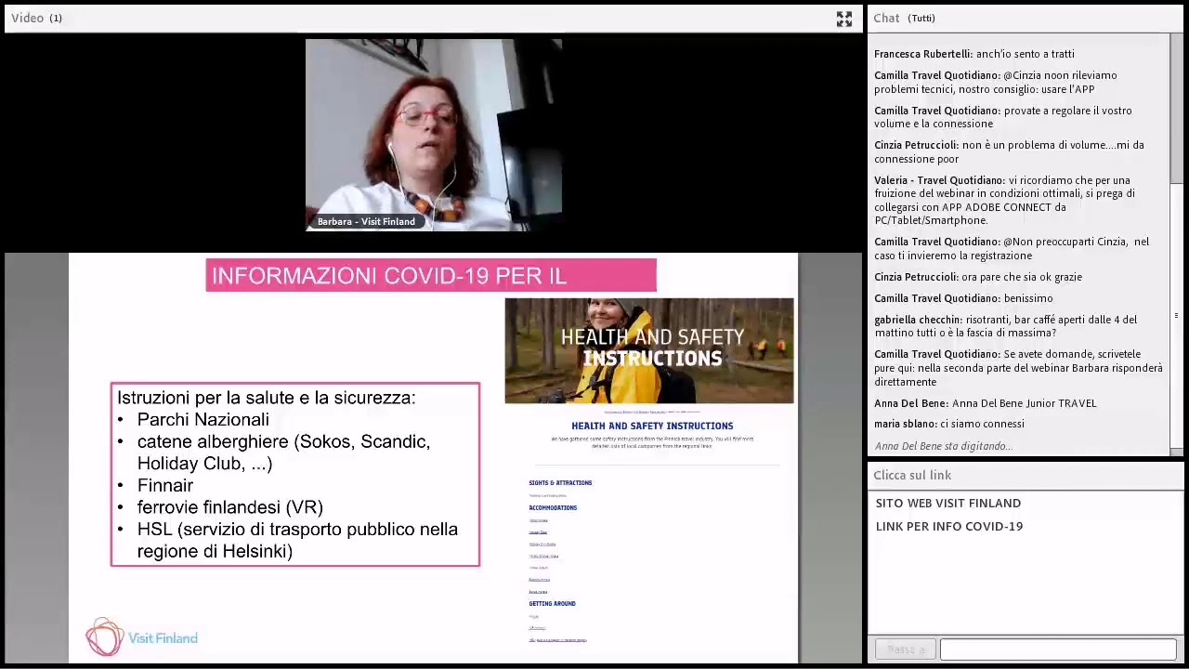The height and width of the screenshot is (669, 1189).
Task: Click the '(Tutti)' label in the Chat header
Action: click(x=921, y=19)
